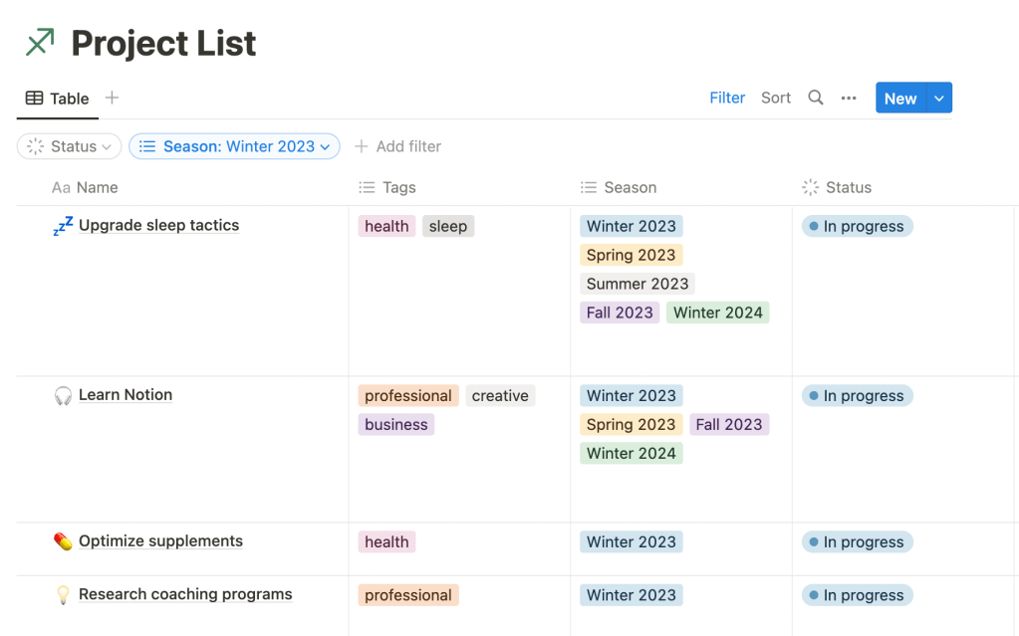Click the sleep zzz icon on first row

point(63,227)
